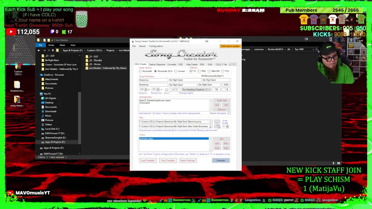Open the Home ribbon tab in File Explorer

tap(51, 45)
